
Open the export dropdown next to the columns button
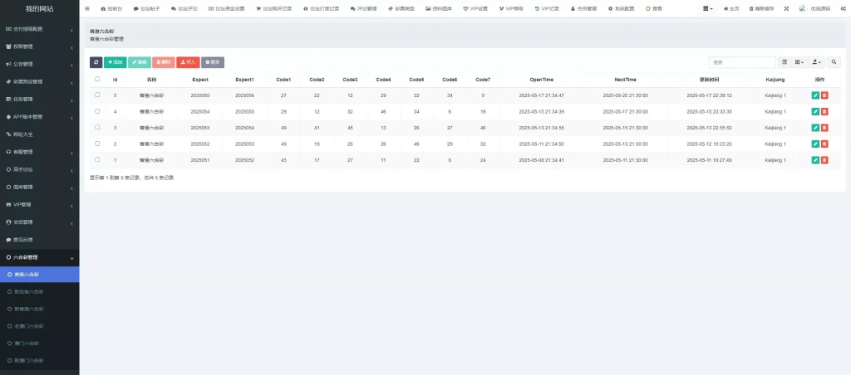pyautogui.click(x=816, y=62)
